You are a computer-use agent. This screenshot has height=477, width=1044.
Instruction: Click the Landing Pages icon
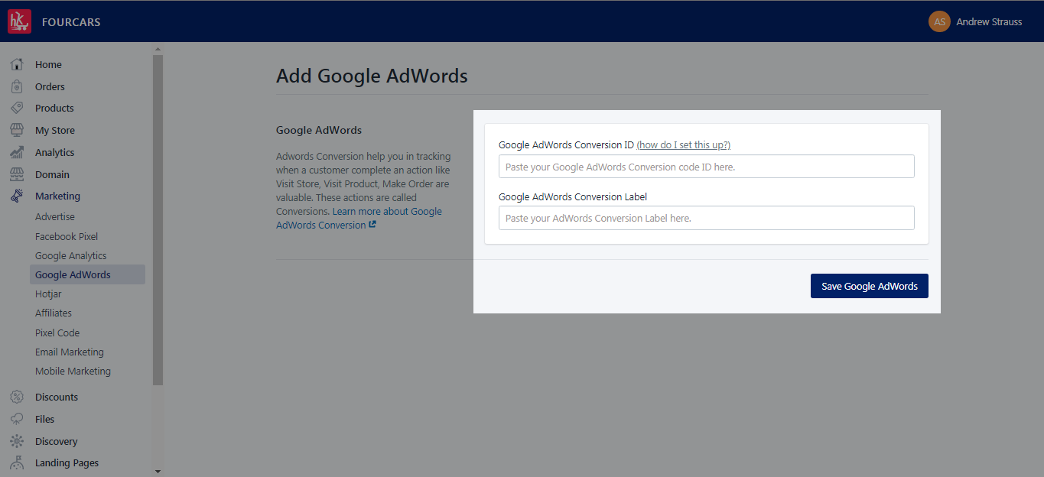(x=17, y=462)
